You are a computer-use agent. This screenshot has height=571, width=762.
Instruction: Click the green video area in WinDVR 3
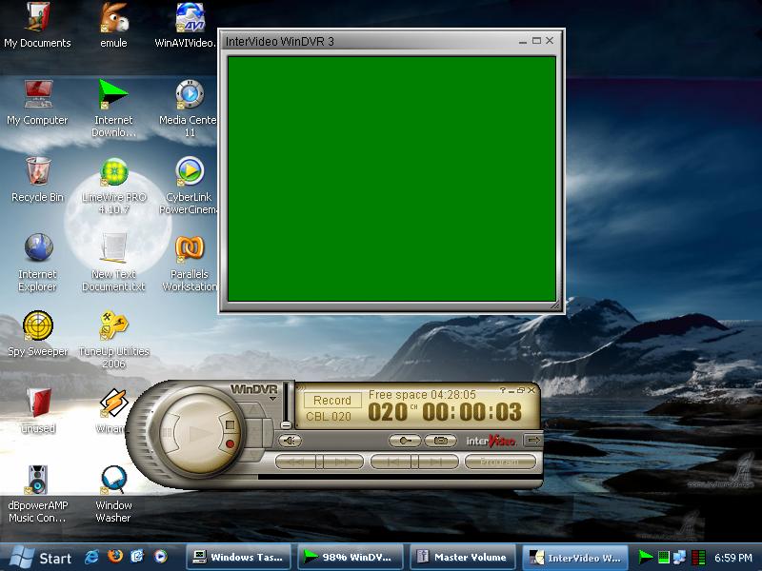tap(391, 179)
